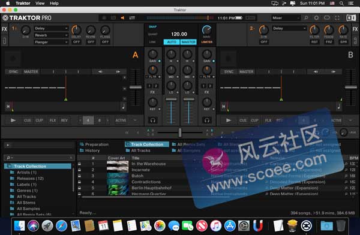This screenshot has width=360, height=235.
Task: Click the REV button on Deck A
Action: point(64,120)
